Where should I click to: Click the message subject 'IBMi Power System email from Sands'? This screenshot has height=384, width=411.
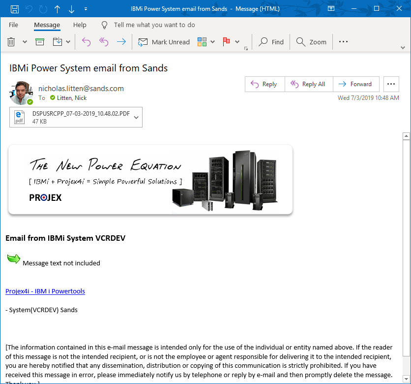[x=88, y=68]
